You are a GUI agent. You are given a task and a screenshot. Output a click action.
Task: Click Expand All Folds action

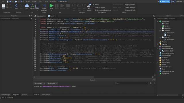click(x=130, y=7)
